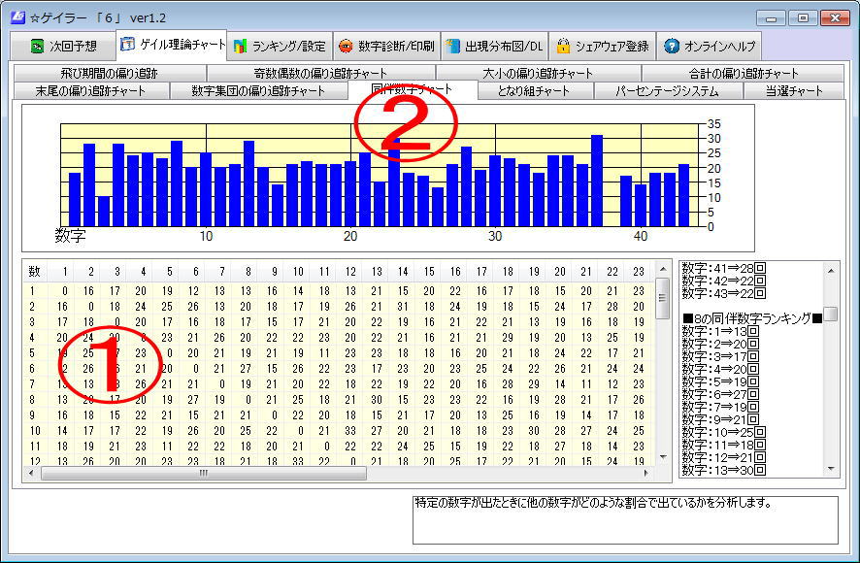Click the ゲイル理論チャート tab icon
The height and width of the screenshot is (563, 860).
point(127,45)
